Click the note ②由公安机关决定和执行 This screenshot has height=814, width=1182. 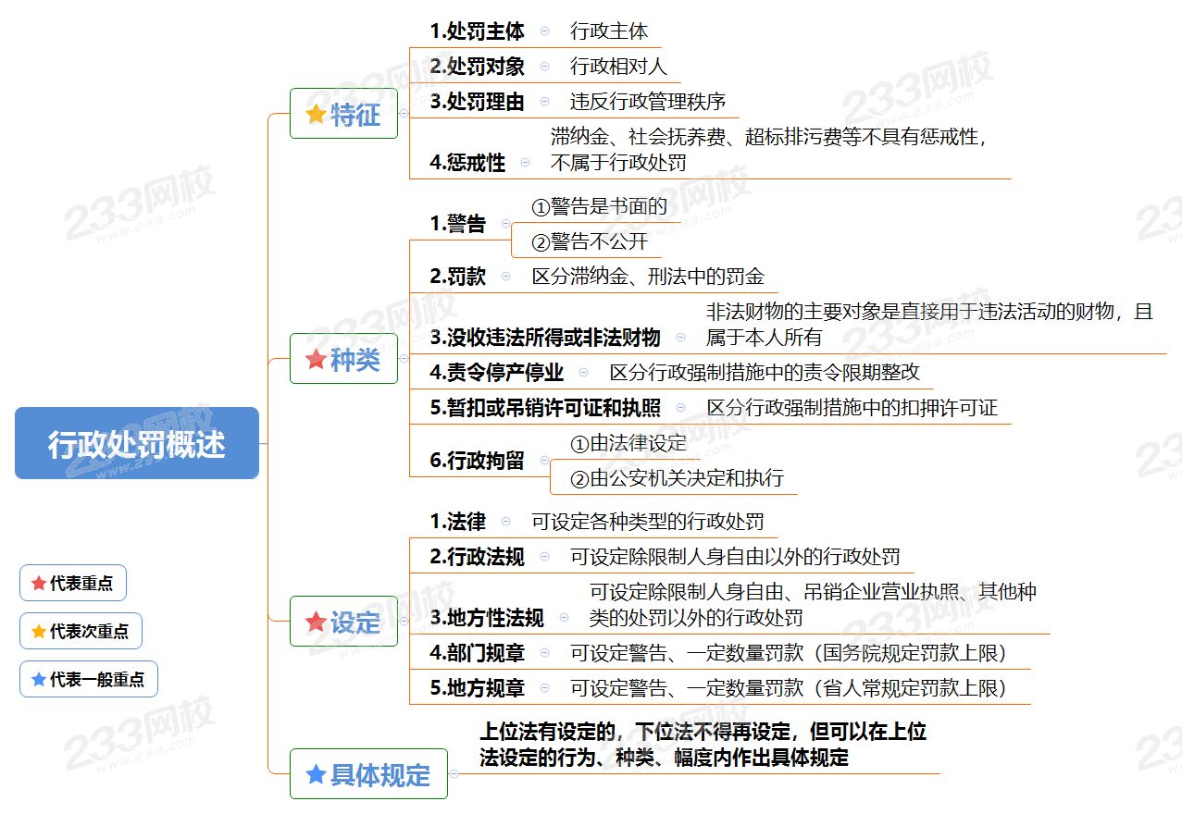click(678, 477)
